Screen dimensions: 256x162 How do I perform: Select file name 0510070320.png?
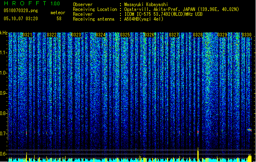(21, 11)
